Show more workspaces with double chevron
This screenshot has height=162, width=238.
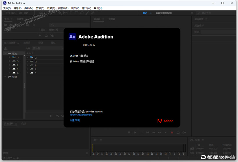(192, 13)
